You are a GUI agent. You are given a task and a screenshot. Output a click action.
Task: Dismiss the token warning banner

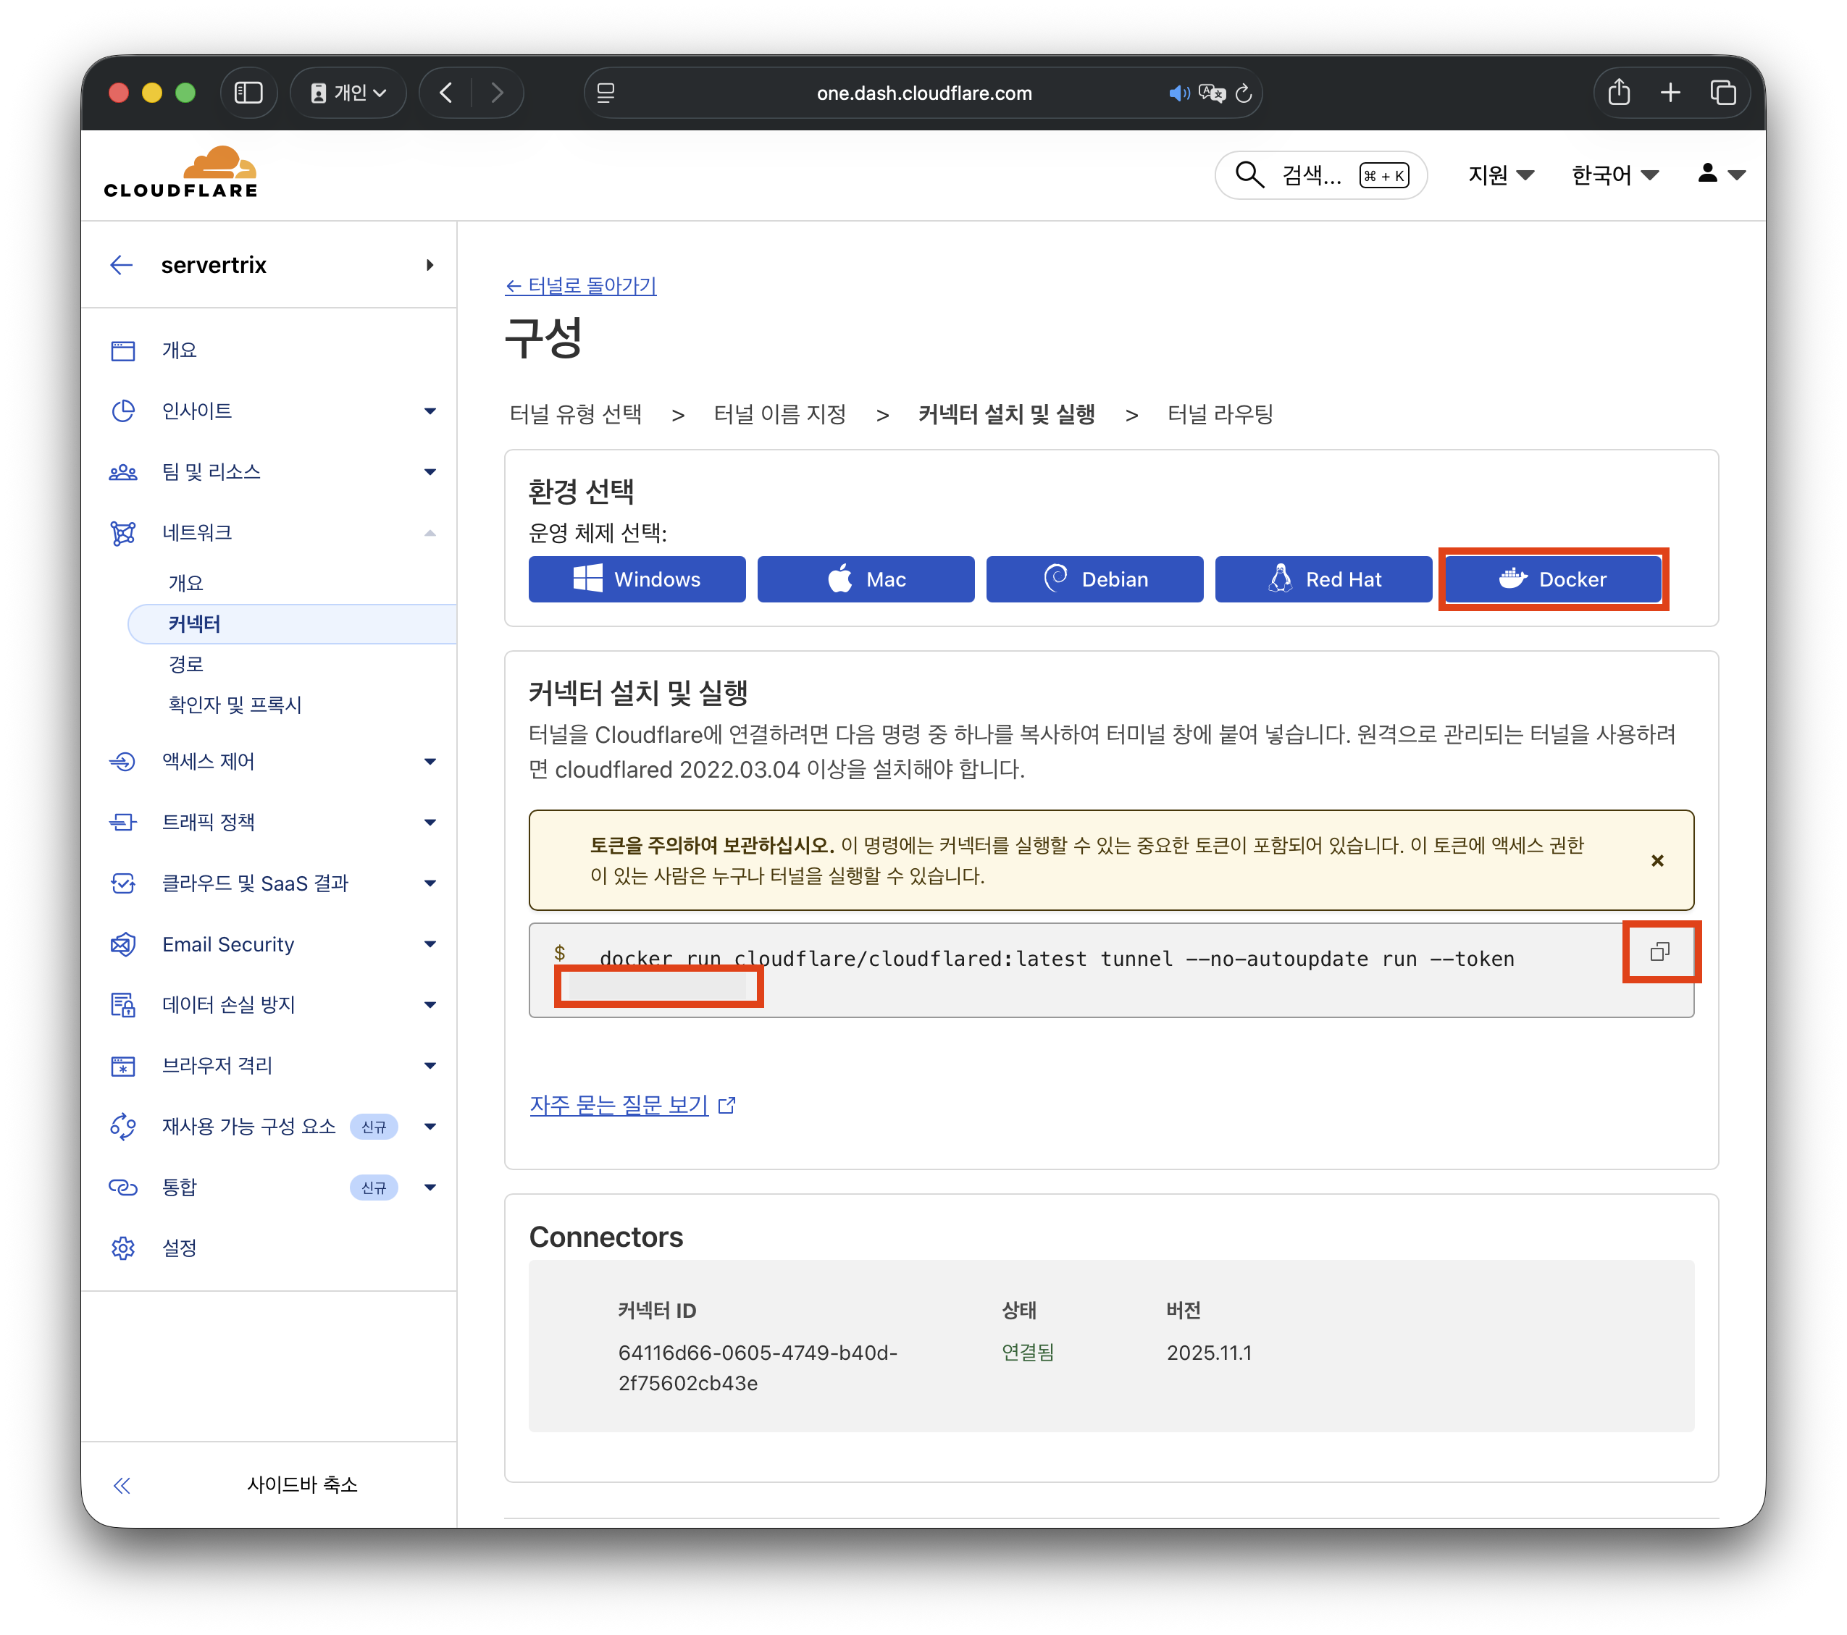(x=1657, y=860)
